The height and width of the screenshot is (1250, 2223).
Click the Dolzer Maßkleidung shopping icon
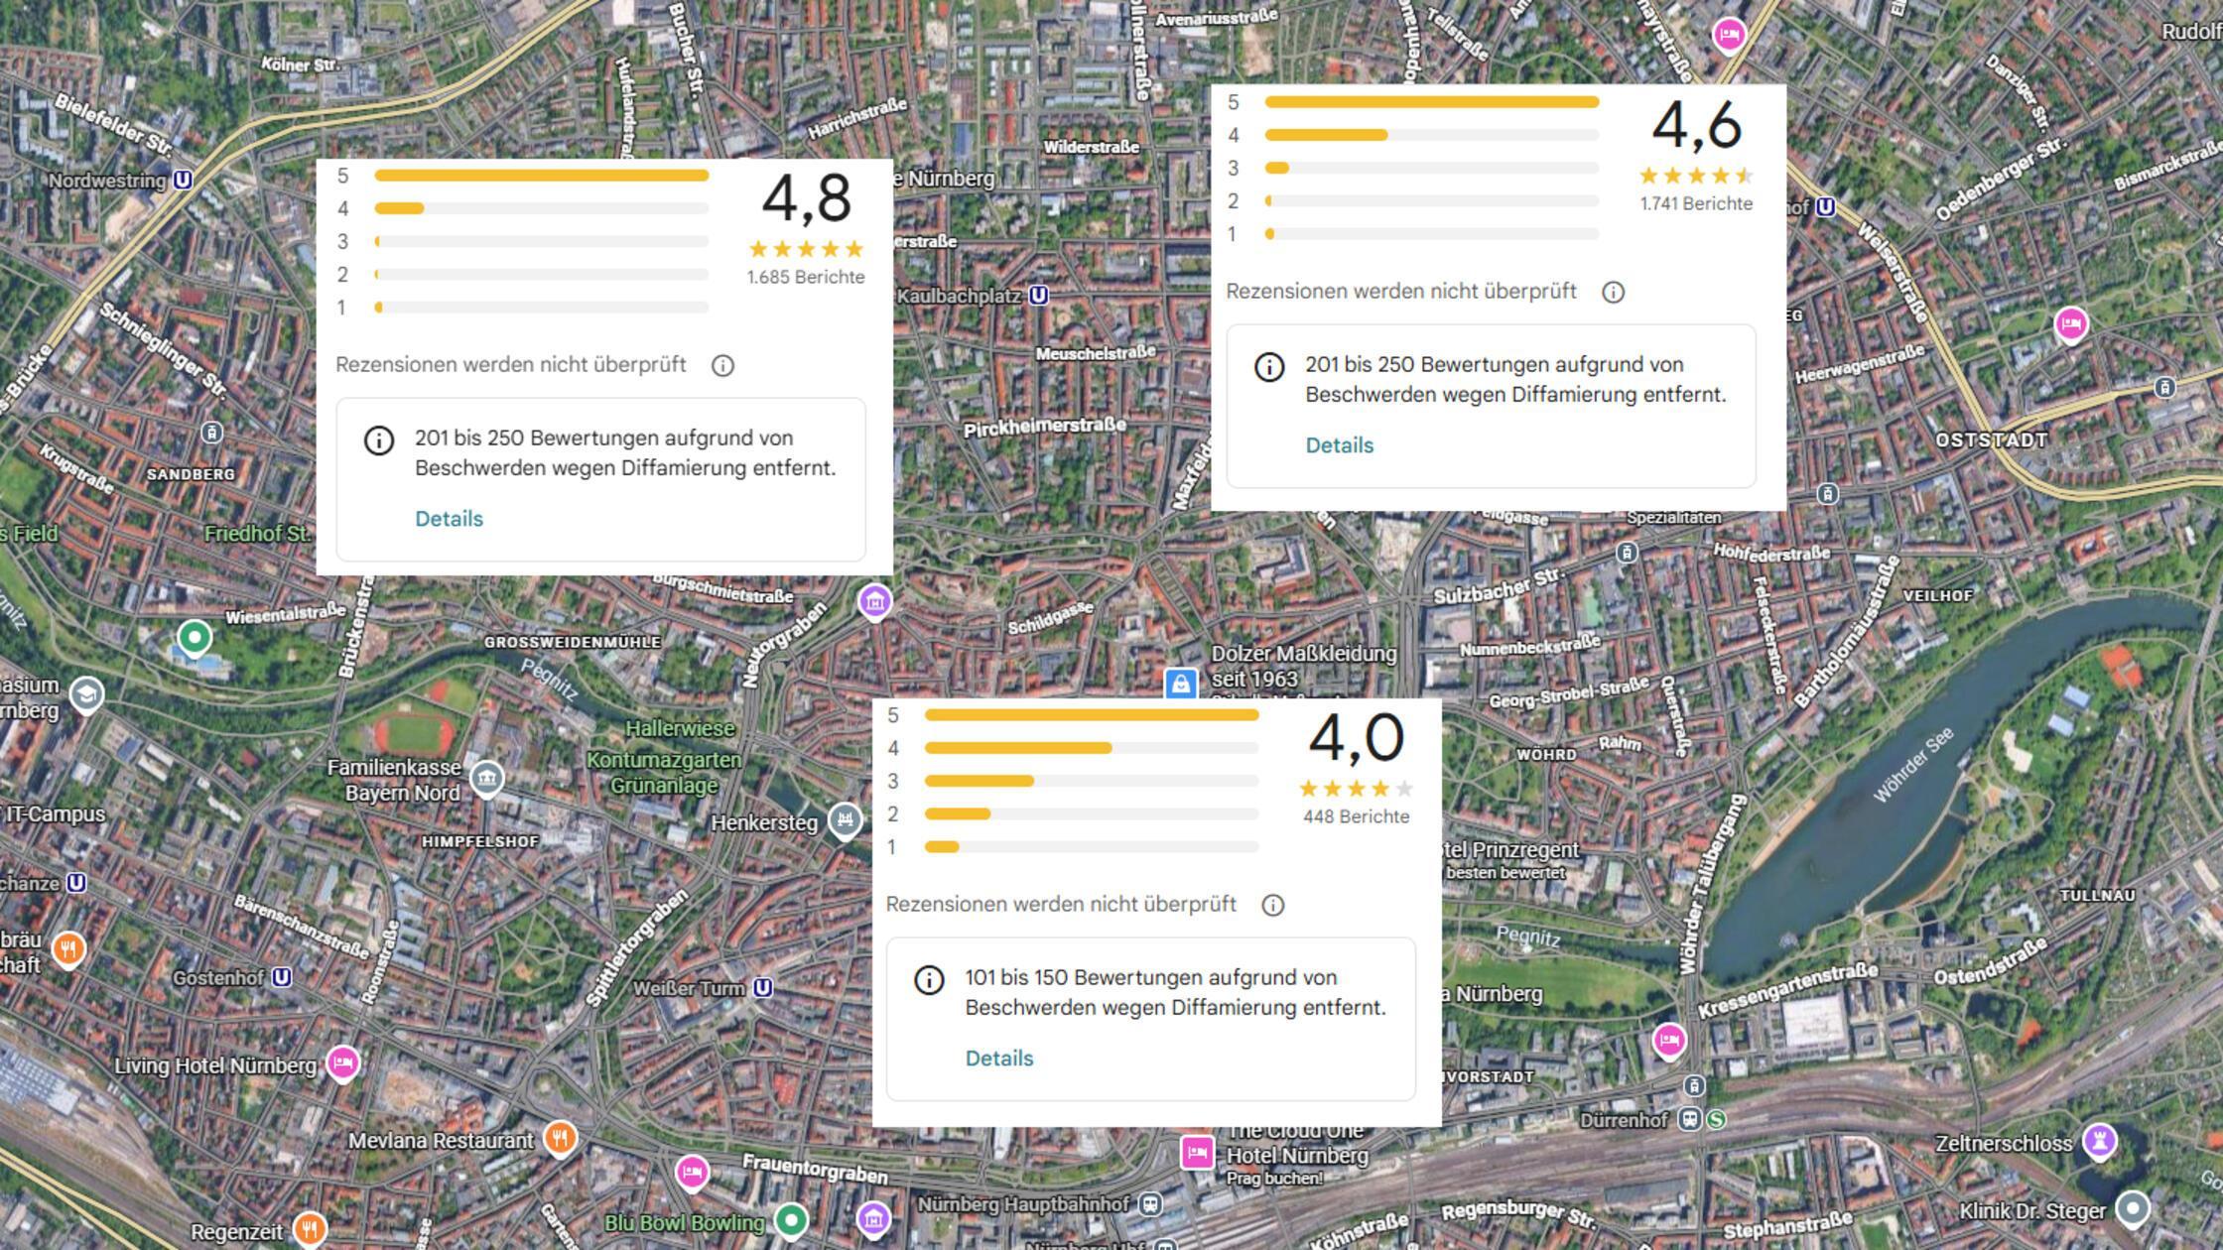point(1181,683)
